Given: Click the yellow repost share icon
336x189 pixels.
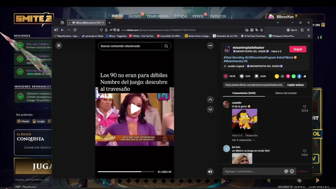Looking at the screenshot, I should (x=277, y=76).
